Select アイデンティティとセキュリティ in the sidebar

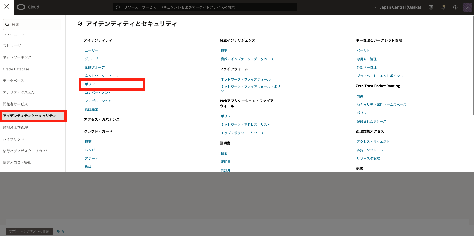(x=29, y=116)
